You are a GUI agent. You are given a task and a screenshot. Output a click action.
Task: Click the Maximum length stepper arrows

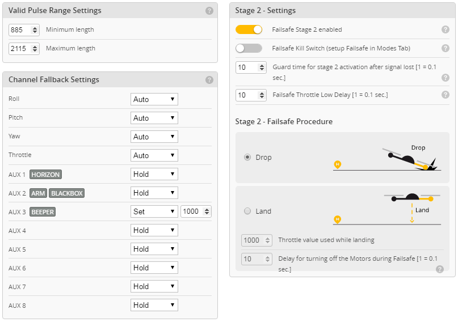35,49
